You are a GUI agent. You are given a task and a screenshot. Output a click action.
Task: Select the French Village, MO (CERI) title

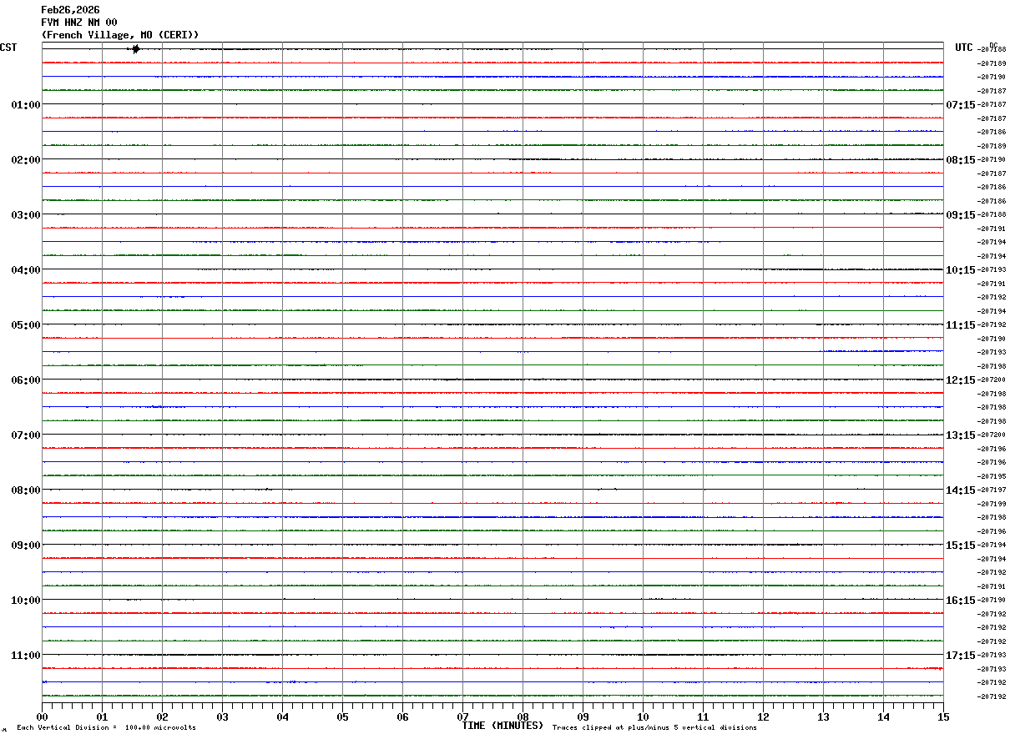(120, 35)
